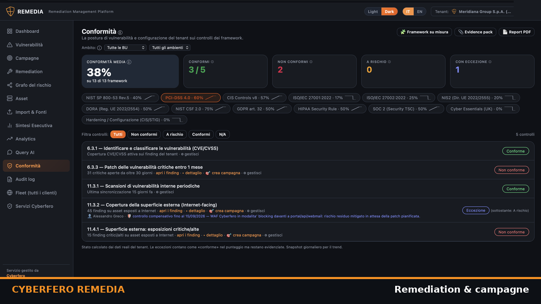541x304 pixels.
Task: Click the info icon beside Conformità title
Action: [x=120, y=32]
